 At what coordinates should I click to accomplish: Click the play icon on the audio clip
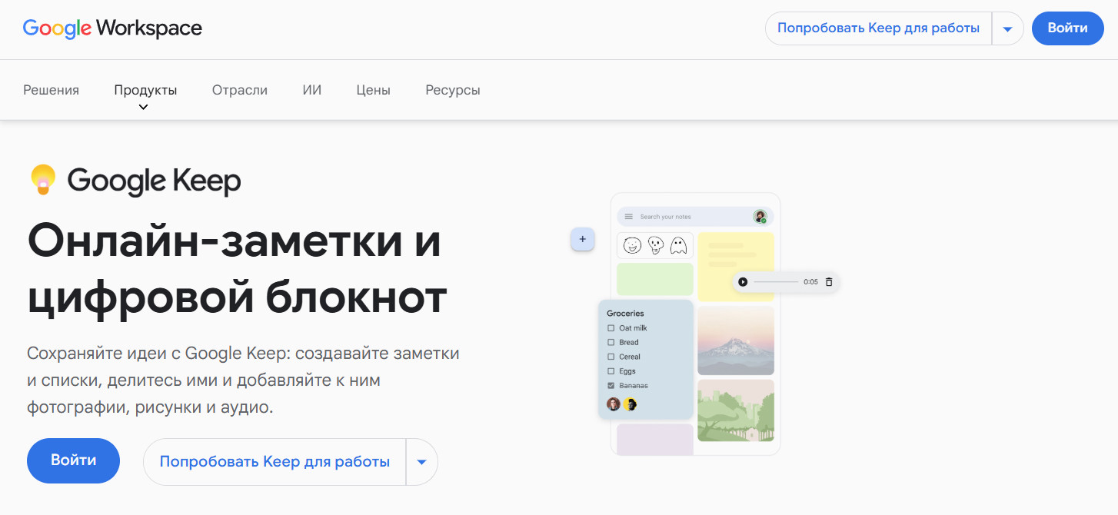pyautogui.click(x=743, y=282)
